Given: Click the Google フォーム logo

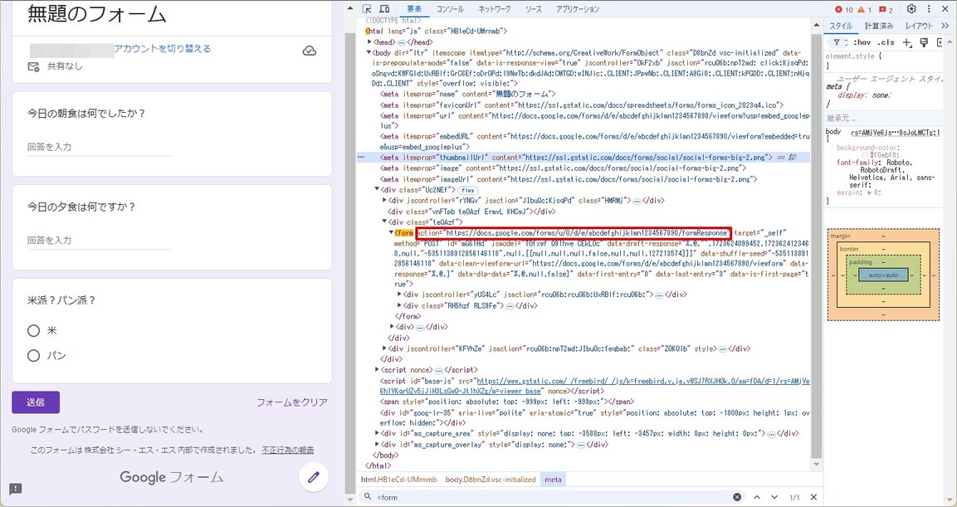Looking at the screenshot, I should 172,477.
